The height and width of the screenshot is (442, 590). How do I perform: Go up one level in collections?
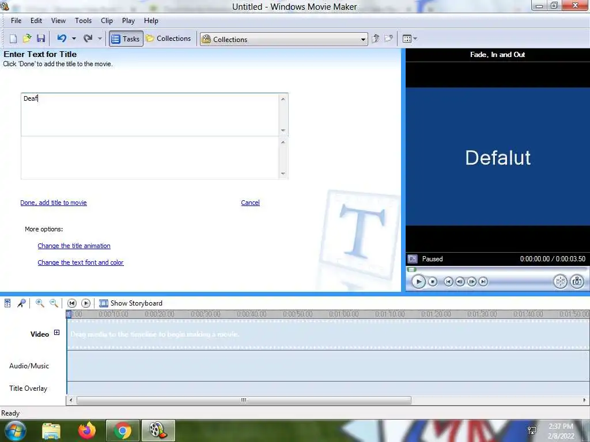375,39
